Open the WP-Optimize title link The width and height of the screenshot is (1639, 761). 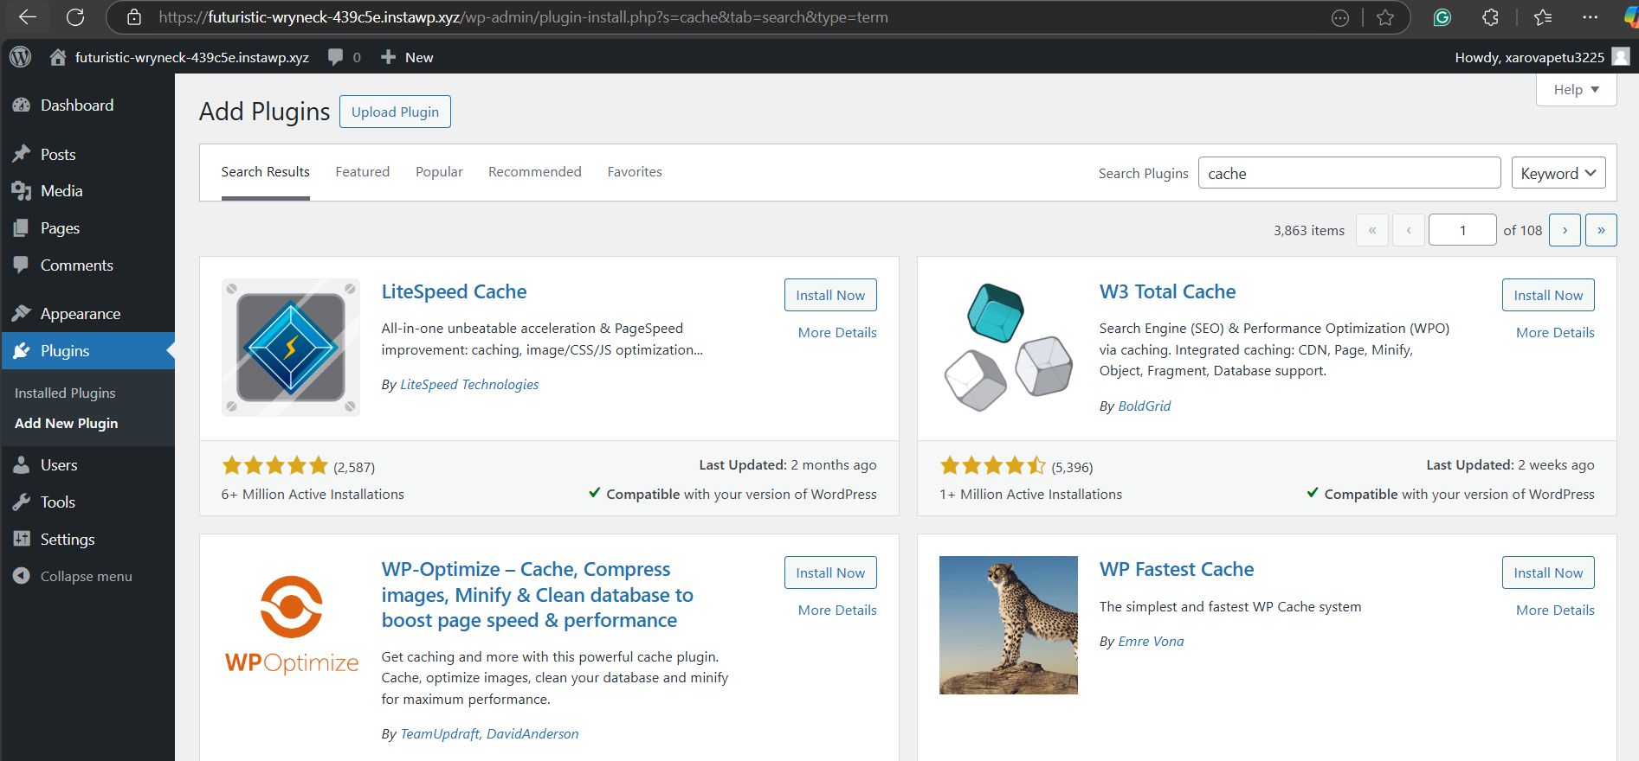(x=538, y=595)
